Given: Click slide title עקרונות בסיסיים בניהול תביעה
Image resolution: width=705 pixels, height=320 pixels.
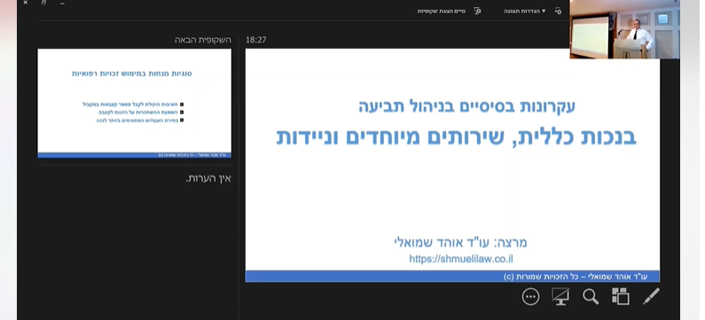Looking at the screenshot, I should (x=466, y=106).
